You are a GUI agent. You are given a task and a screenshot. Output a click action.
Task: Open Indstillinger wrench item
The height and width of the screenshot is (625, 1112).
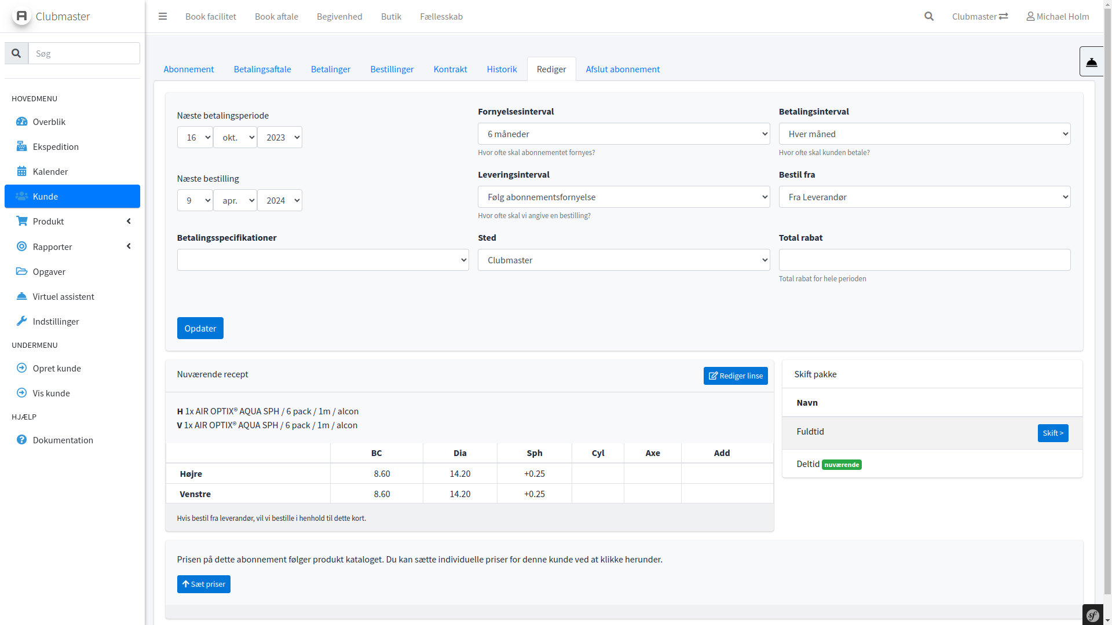pyautogui.click(x=56, y=321)
